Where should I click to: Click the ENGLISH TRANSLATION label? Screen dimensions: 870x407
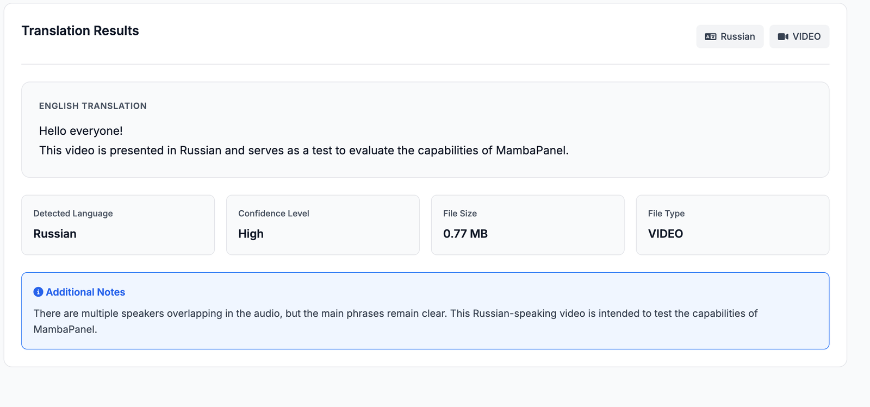coord(93,106)
